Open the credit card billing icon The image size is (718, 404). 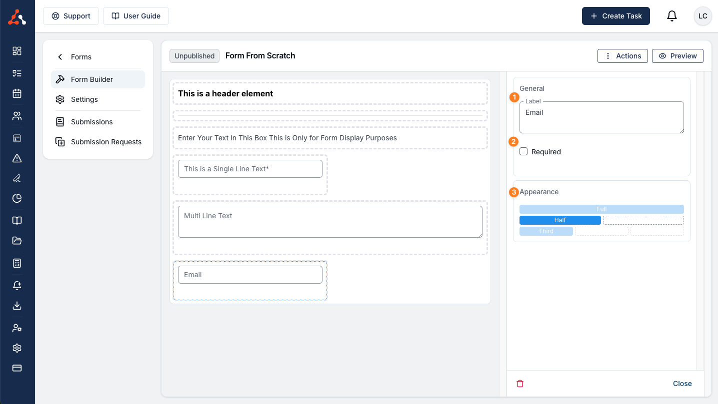tap(17, 368)
